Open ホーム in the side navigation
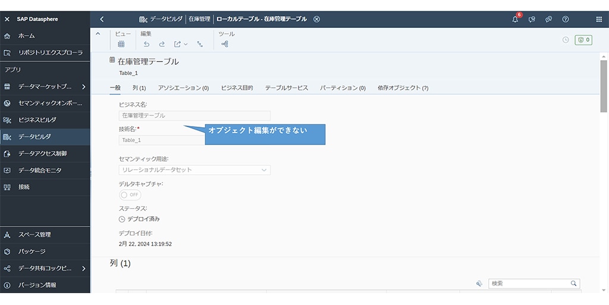This screenshot has width=609, height=305. [27, 36]
